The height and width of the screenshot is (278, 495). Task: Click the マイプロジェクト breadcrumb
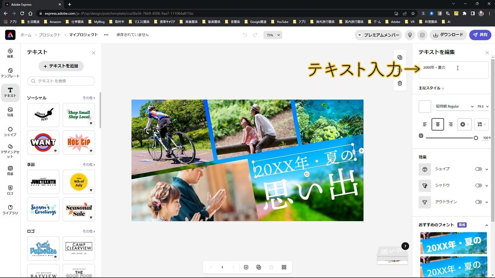click(x=83, y=35)
